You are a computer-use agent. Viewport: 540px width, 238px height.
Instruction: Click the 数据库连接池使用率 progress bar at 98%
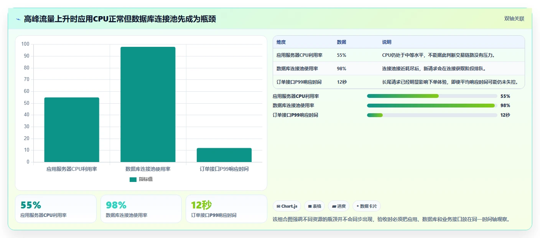432,106
